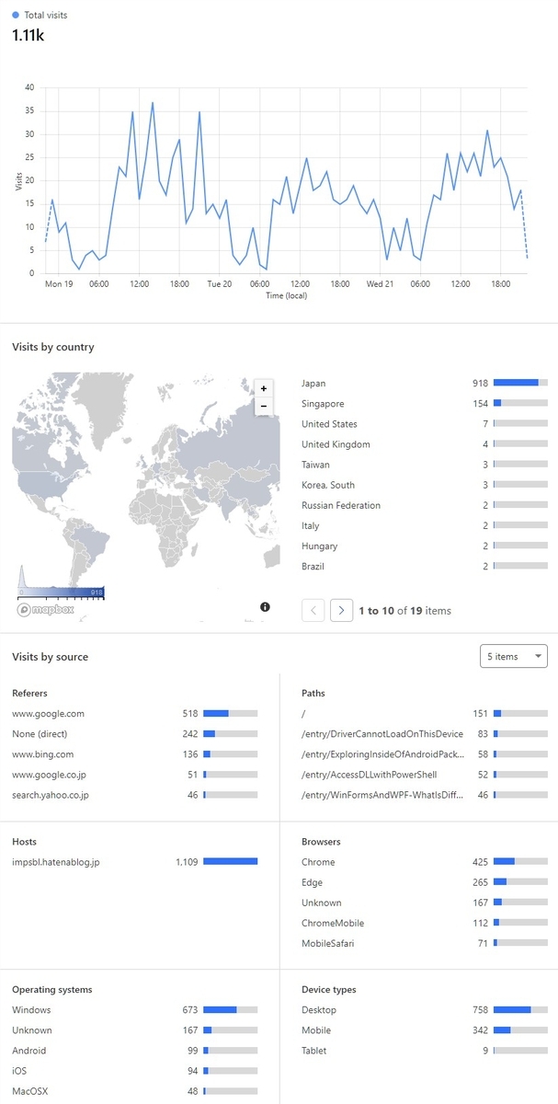
Task: Select Unknown browser row
Action: pos(425,903)
